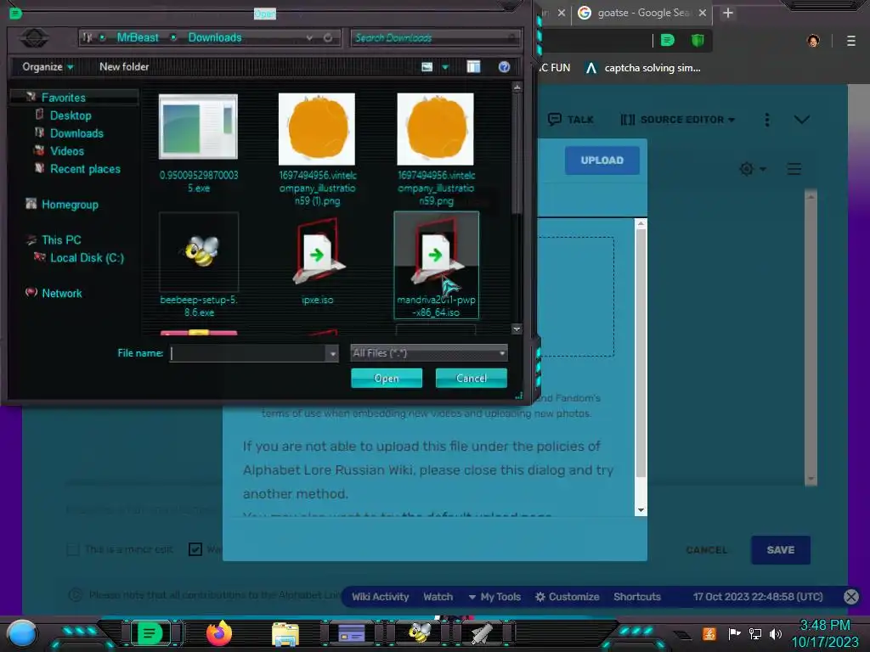The image size is (870, 652).
Task: Expand the view options arrow
Action: click(x=445, y=67)
